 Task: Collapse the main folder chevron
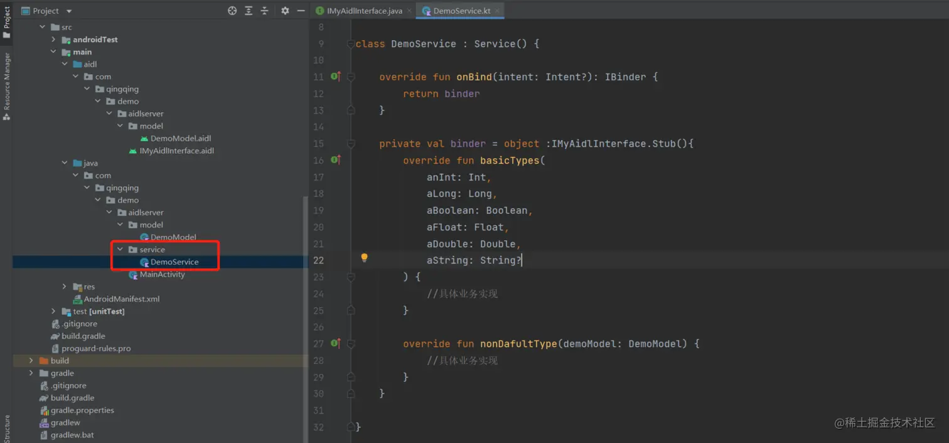click(53, 52)
